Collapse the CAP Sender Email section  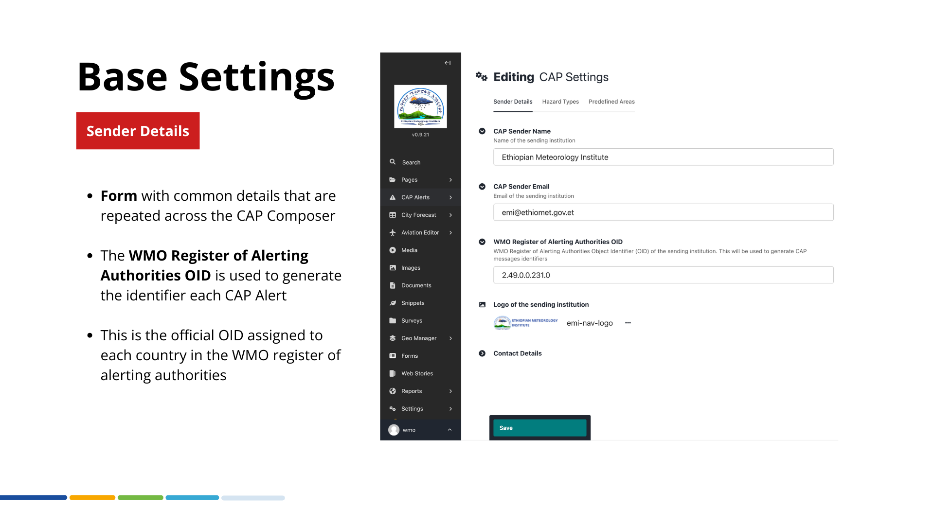click(x=482, y=187)
